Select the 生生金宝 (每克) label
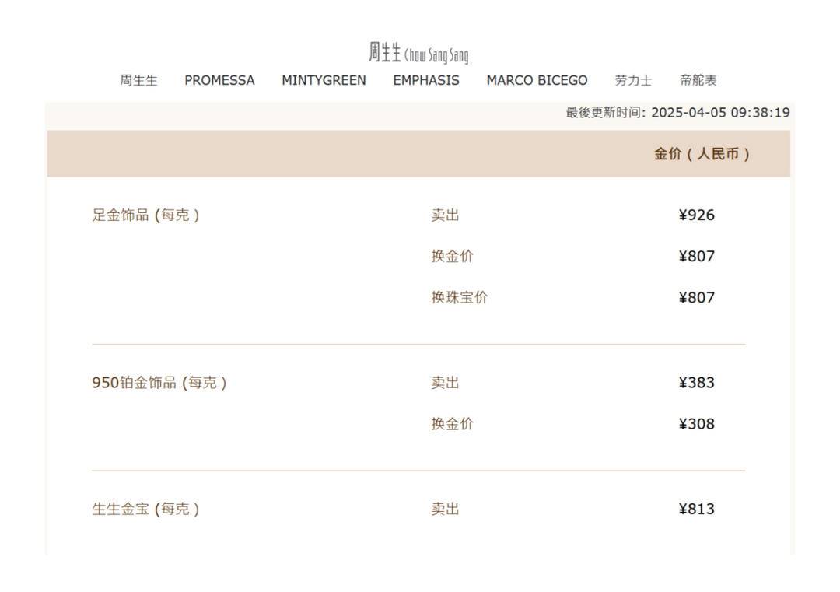The height and width of the screenshot is (592, 840). 145,510
